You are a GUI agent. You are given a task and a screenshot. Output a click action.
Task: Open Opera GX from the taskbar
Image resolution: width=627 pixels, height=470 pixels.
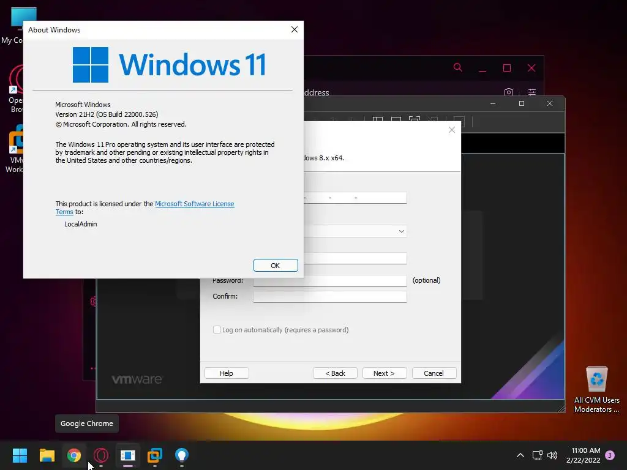pos(101,455)
